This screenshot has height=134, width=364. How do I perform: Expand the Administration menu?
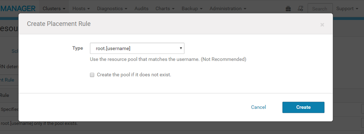coord(228,9)
